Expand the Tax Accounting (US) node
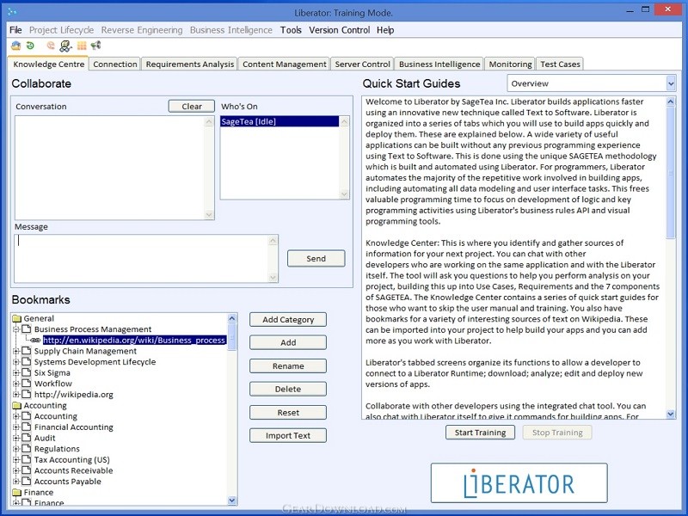 (x=16, y=459)
